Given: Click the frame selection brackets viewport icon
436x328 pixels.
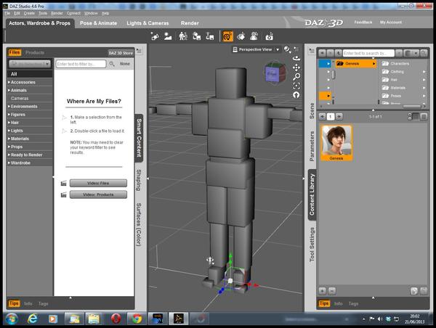Looking at the screenshot, I should [296, 86].
